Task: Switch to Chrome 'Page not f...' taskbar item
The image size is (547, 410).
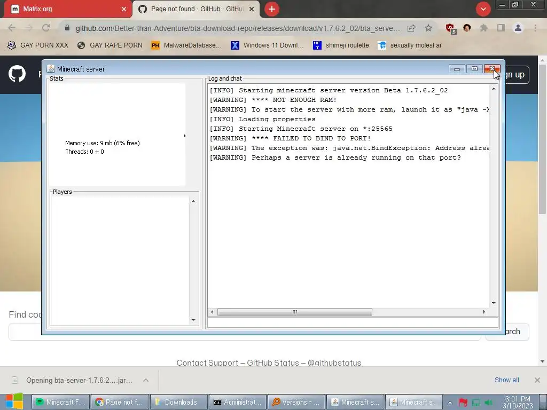Action: click(x=120, y=403)
